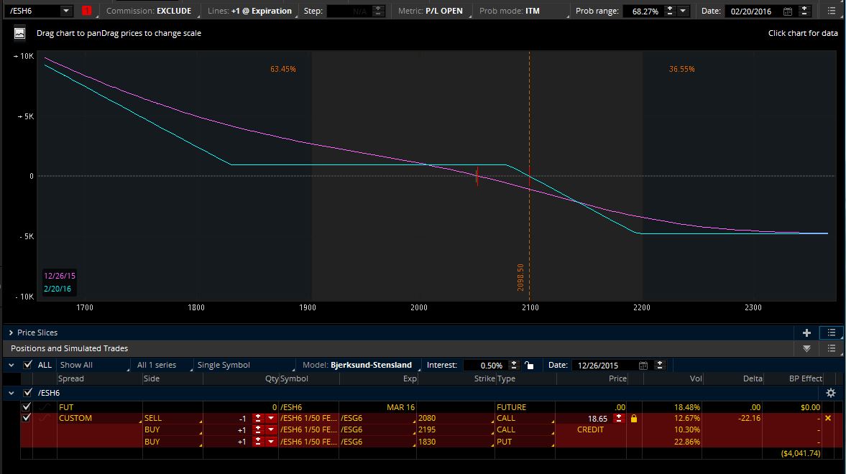The image size is (846, 474).
Task: Expand the Price Slices section
Action: 12,333
